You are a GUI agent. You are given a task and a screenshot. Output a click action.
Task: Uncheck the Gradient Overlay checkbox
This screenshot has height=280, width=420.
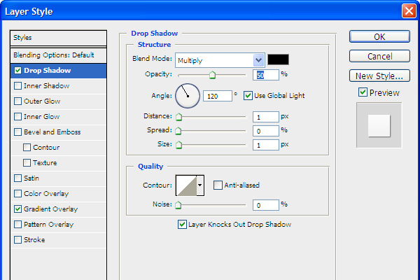click(17, 209)
